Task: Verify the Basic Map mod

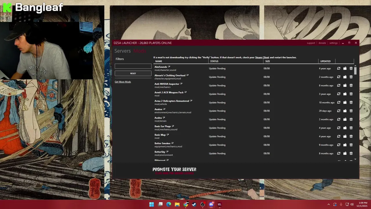Action: [x=339, y=136]
